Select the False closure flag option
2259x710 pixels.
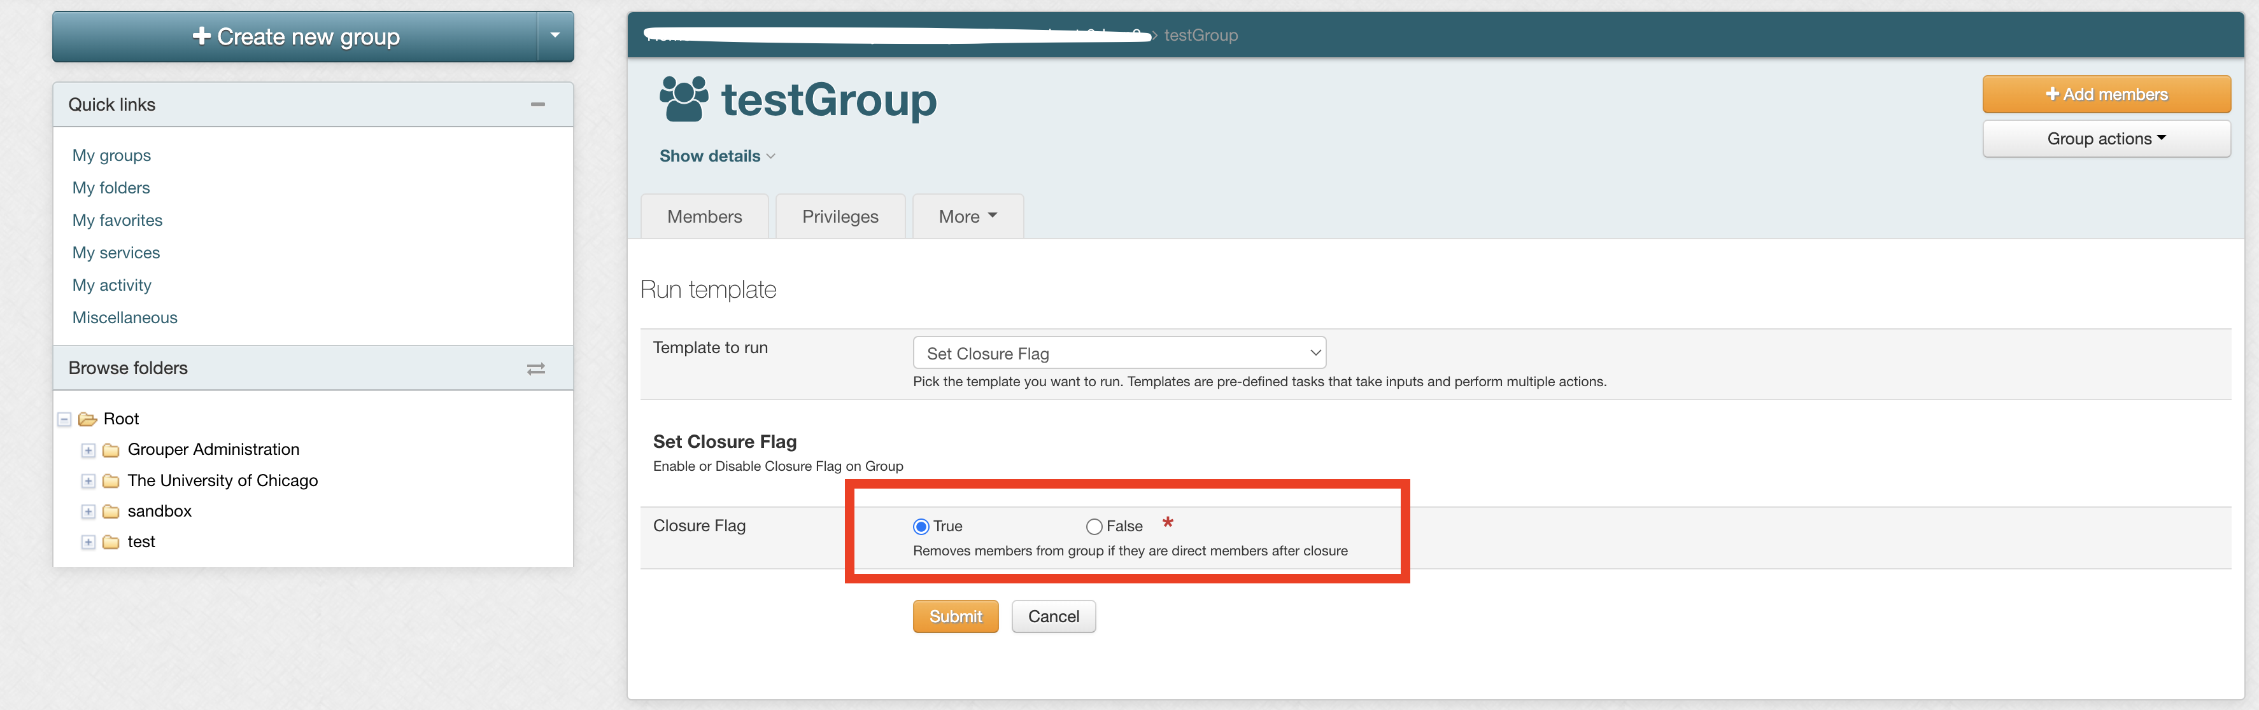coord(1094,527)
